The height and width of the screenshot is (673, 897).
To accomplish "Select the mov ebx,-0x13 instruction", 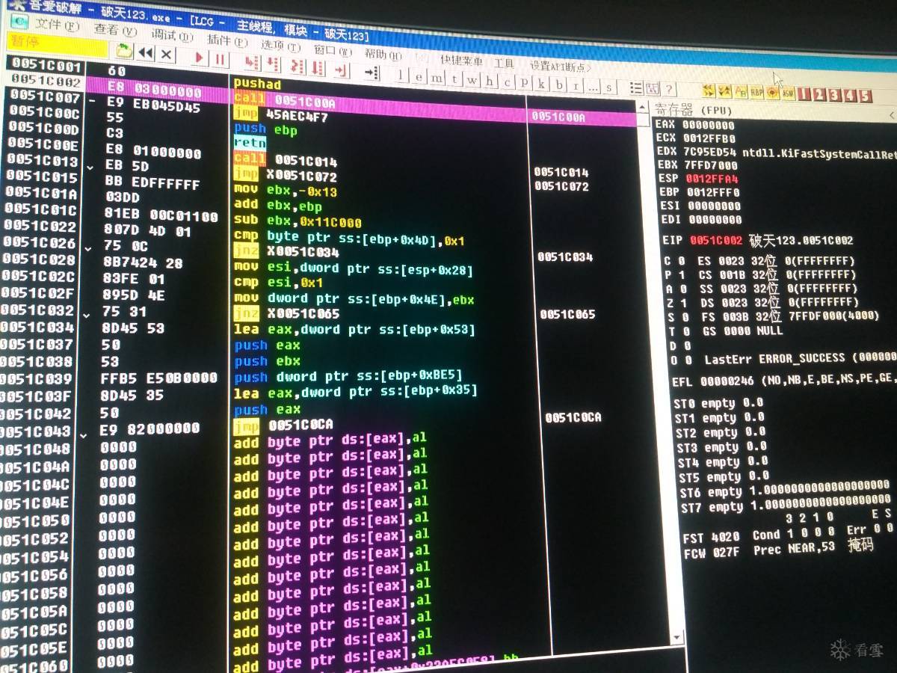I will [x=286, y=190].
